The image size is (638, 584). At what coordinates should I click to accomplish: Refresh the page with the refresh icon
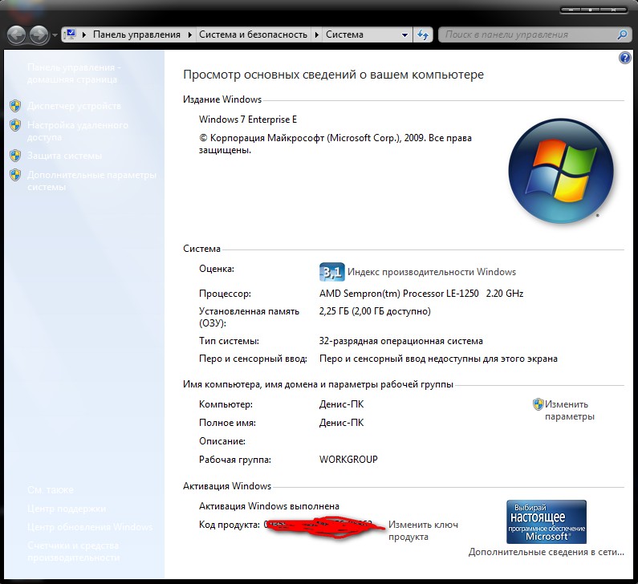[423, 35]
